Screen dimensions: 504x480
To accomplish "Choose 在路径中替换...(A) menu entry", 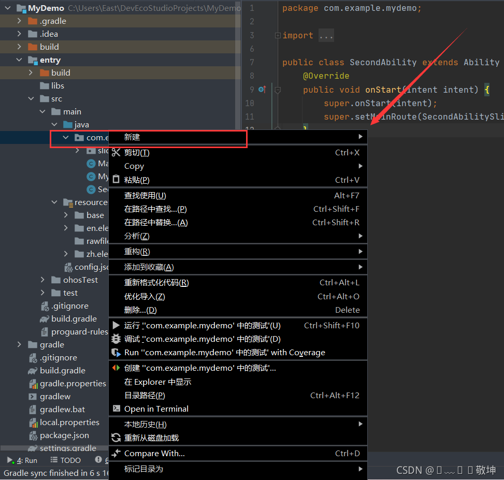I will pos(238,222).
